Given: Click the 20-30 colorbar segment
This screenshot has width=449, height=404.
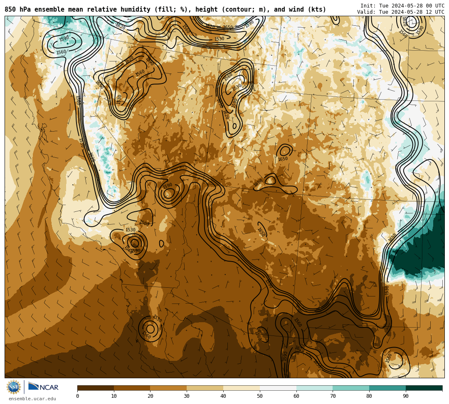Looking at the screenshot, I should 168,388.
